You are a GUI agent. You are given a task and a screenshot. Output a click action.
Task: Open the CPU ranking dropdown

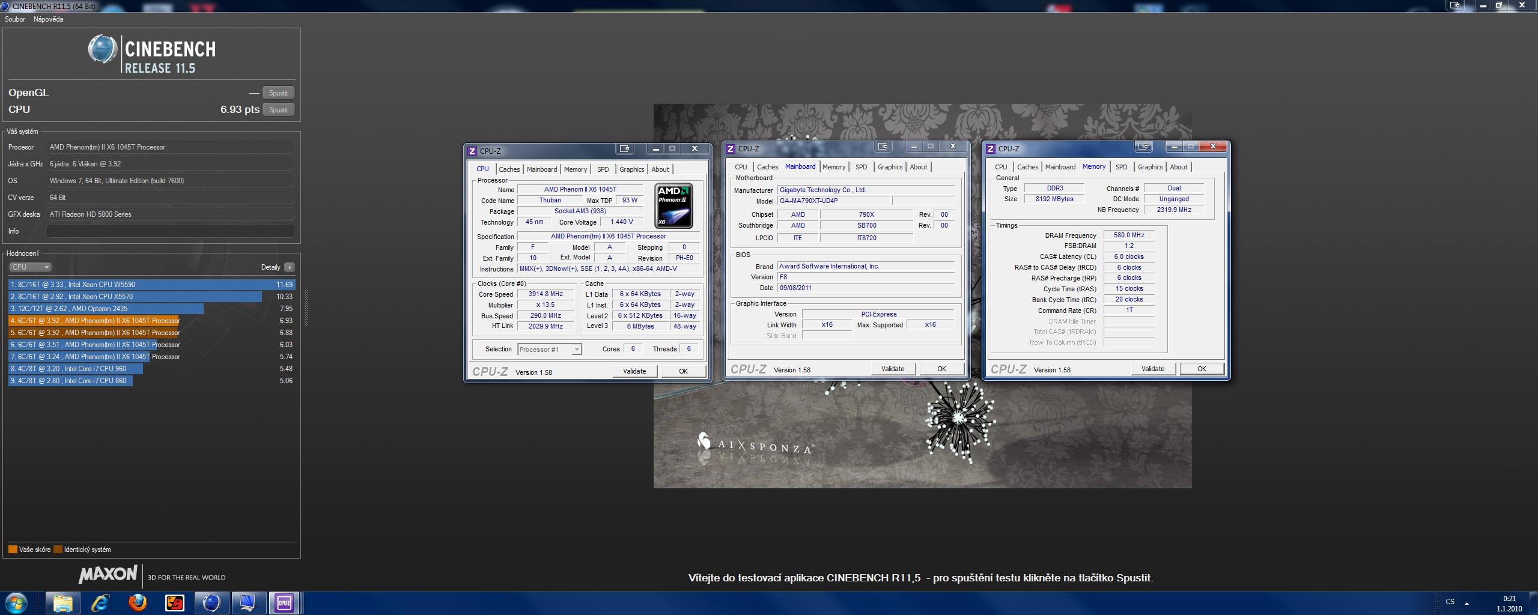[30, 267]
